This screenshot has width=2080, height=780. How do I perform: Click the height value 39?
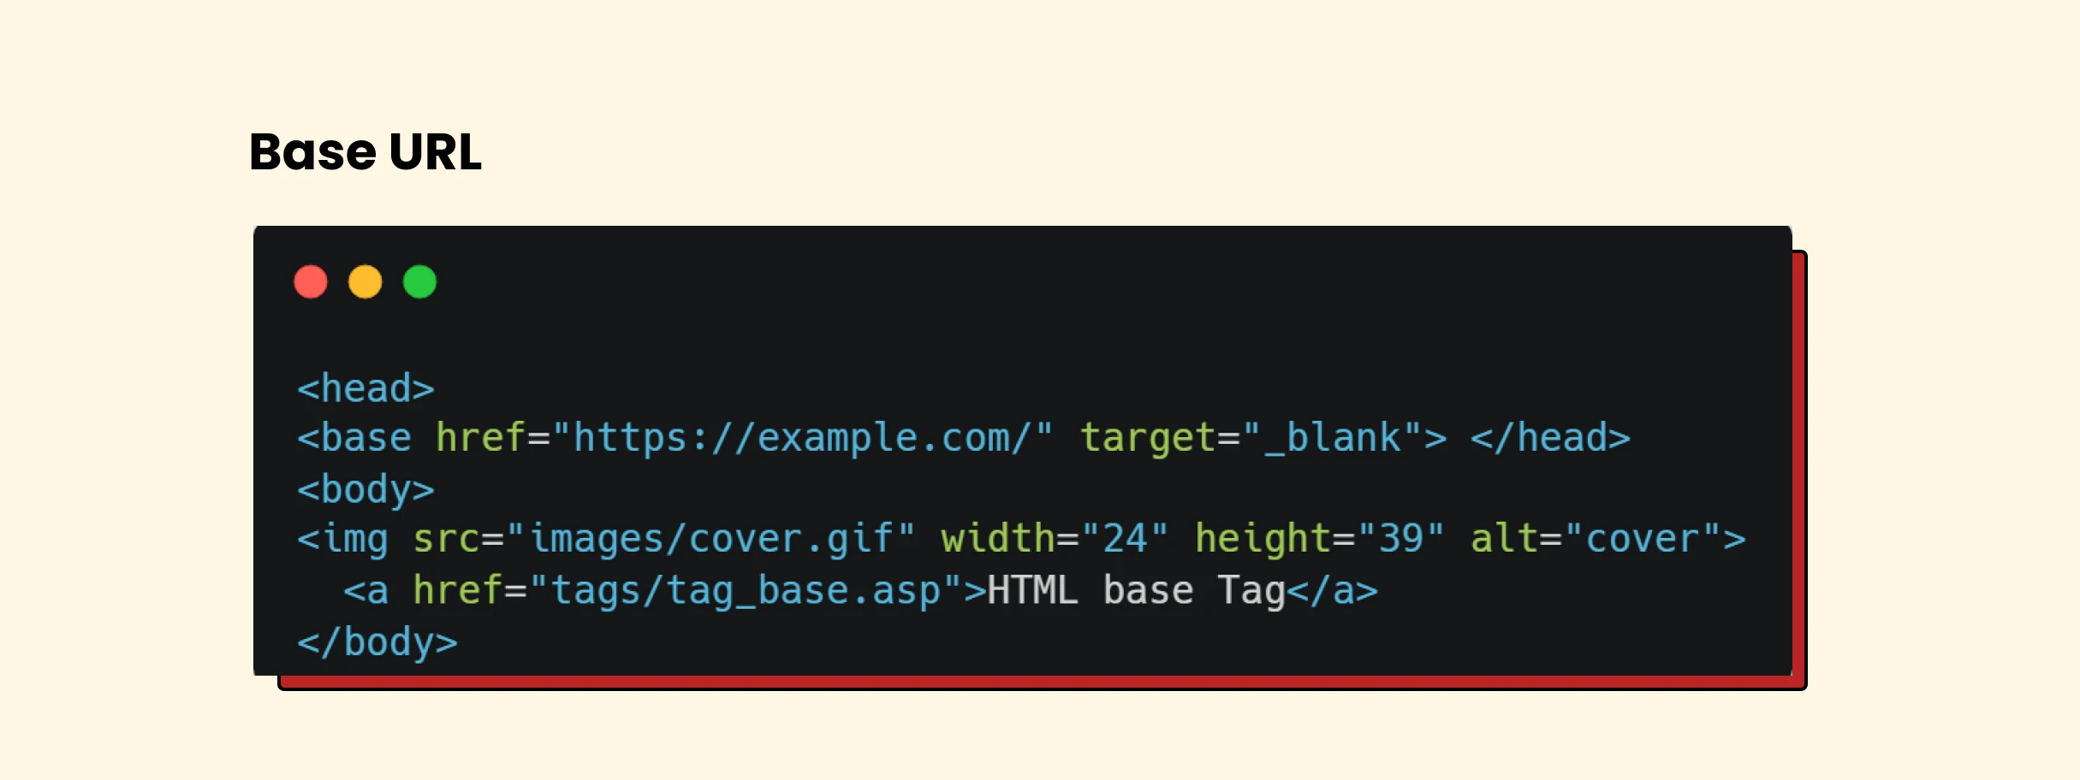[x=1401, y=540]
